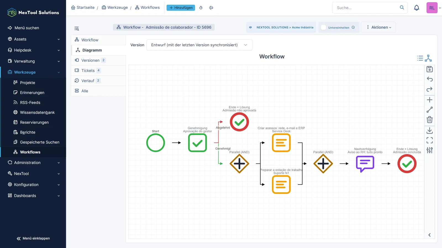Toggle the side menu filter icon
The image size is (442, 248).
77,29
